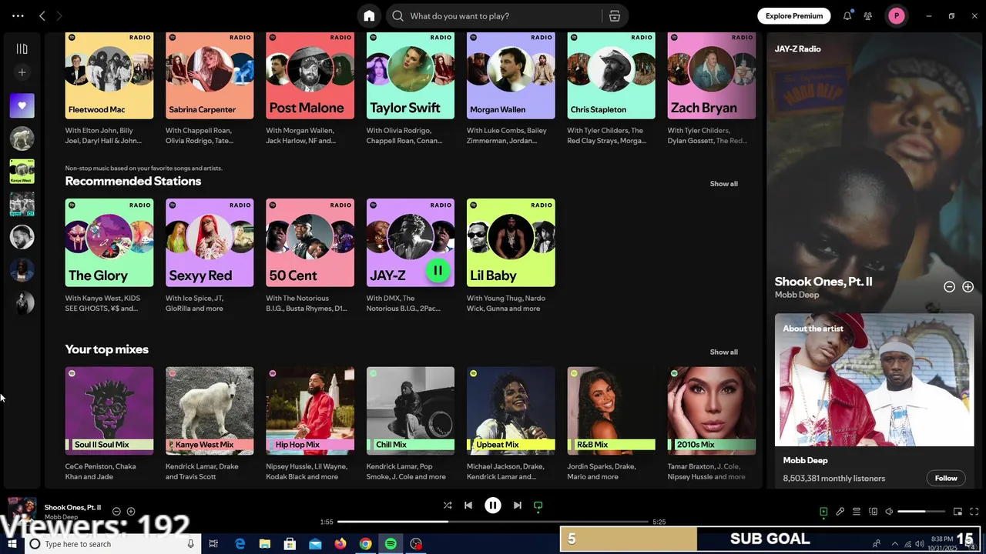
Task: Seek on the song progress bar
Action: [x=493, y=522]
